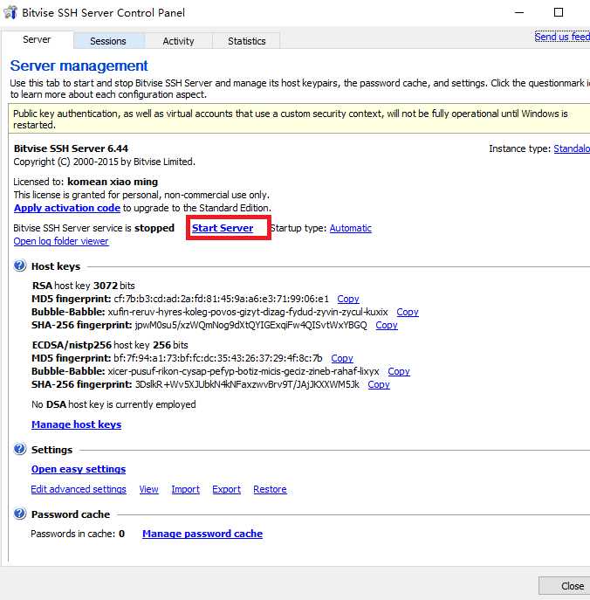Click the Start Server link

point(223,228)
